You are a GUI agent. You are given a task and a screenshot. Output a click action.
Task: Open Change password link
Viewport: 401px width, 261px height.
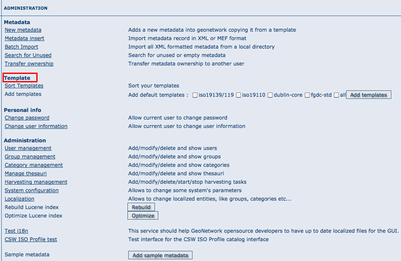click(x=27, y=118)
